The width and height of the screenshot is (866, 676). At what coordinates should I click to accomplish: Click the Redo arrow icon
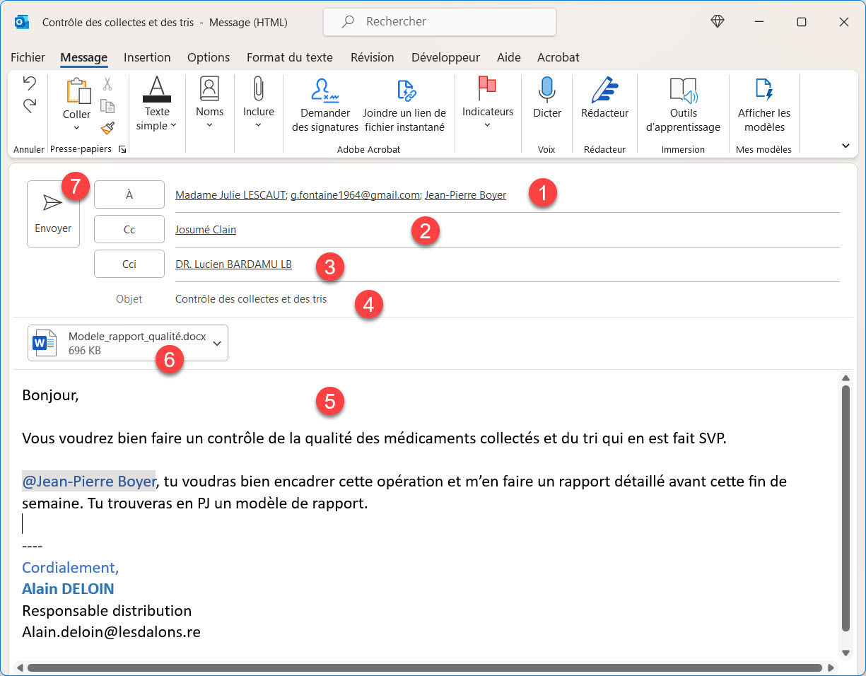29,106
